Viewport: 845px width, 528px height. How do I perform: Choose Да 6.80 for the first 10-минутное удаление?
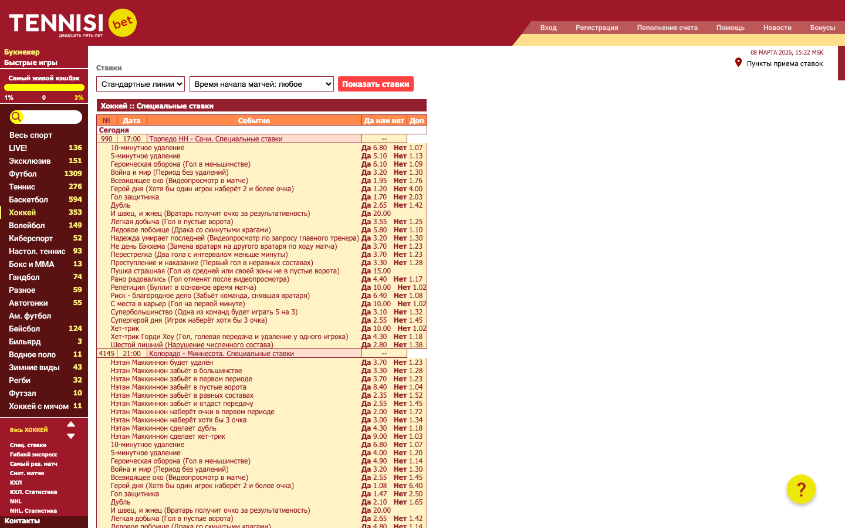point(374,148)
